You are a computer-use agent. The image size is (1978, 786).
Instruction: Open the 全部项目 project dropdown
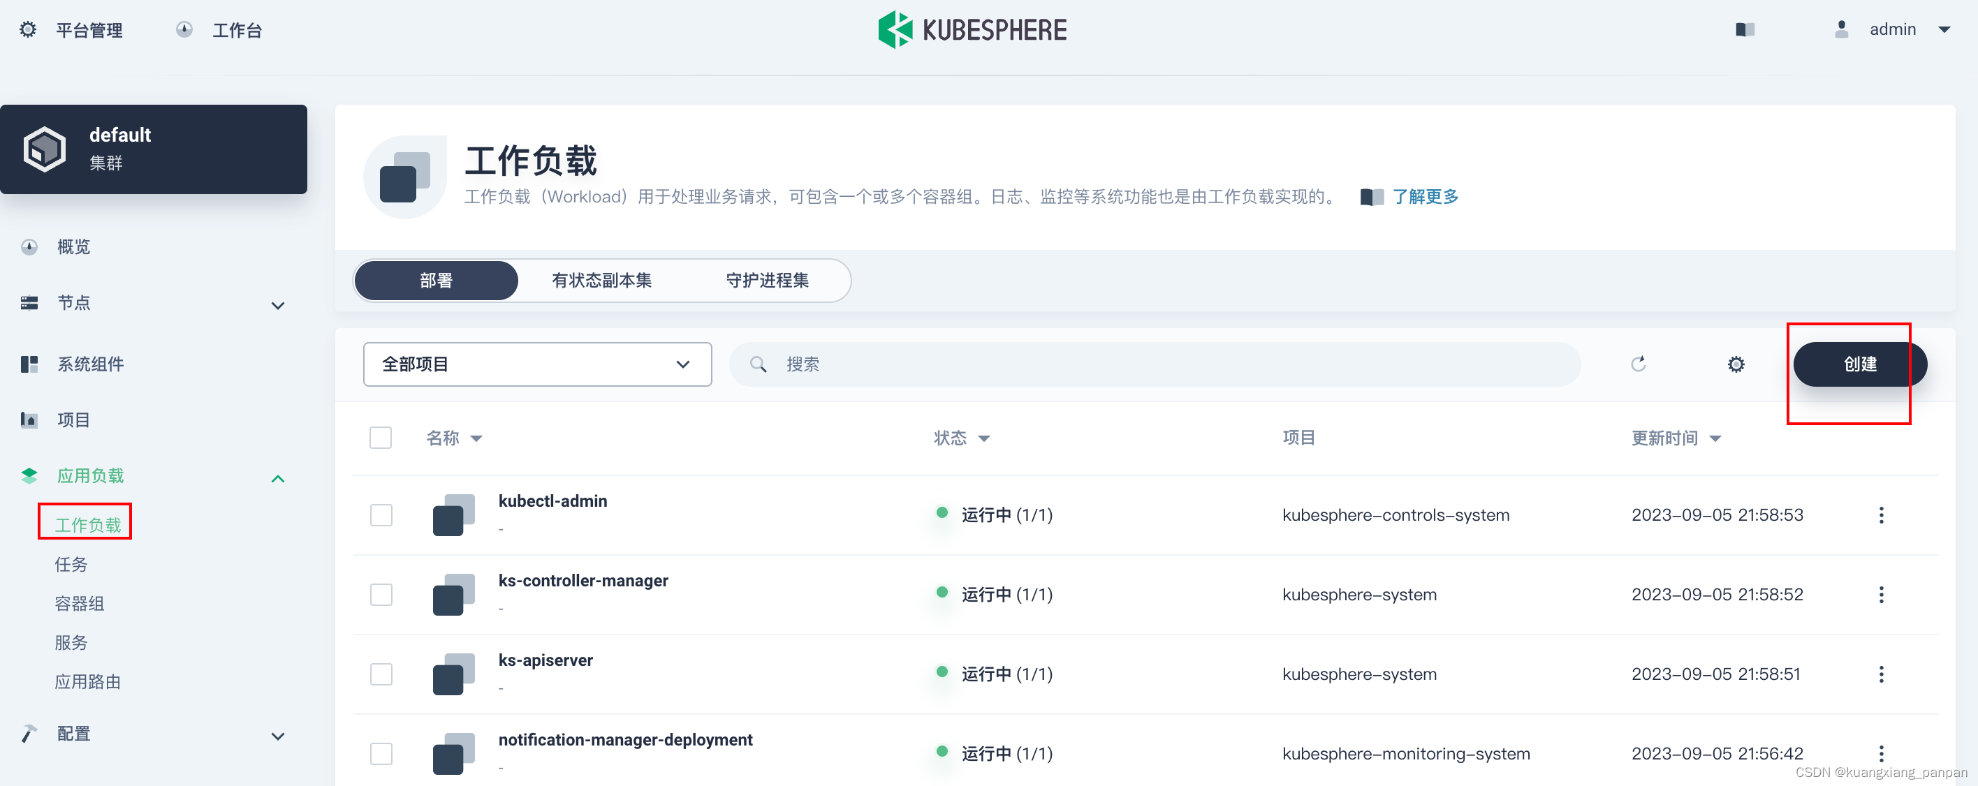click(538, 364)
